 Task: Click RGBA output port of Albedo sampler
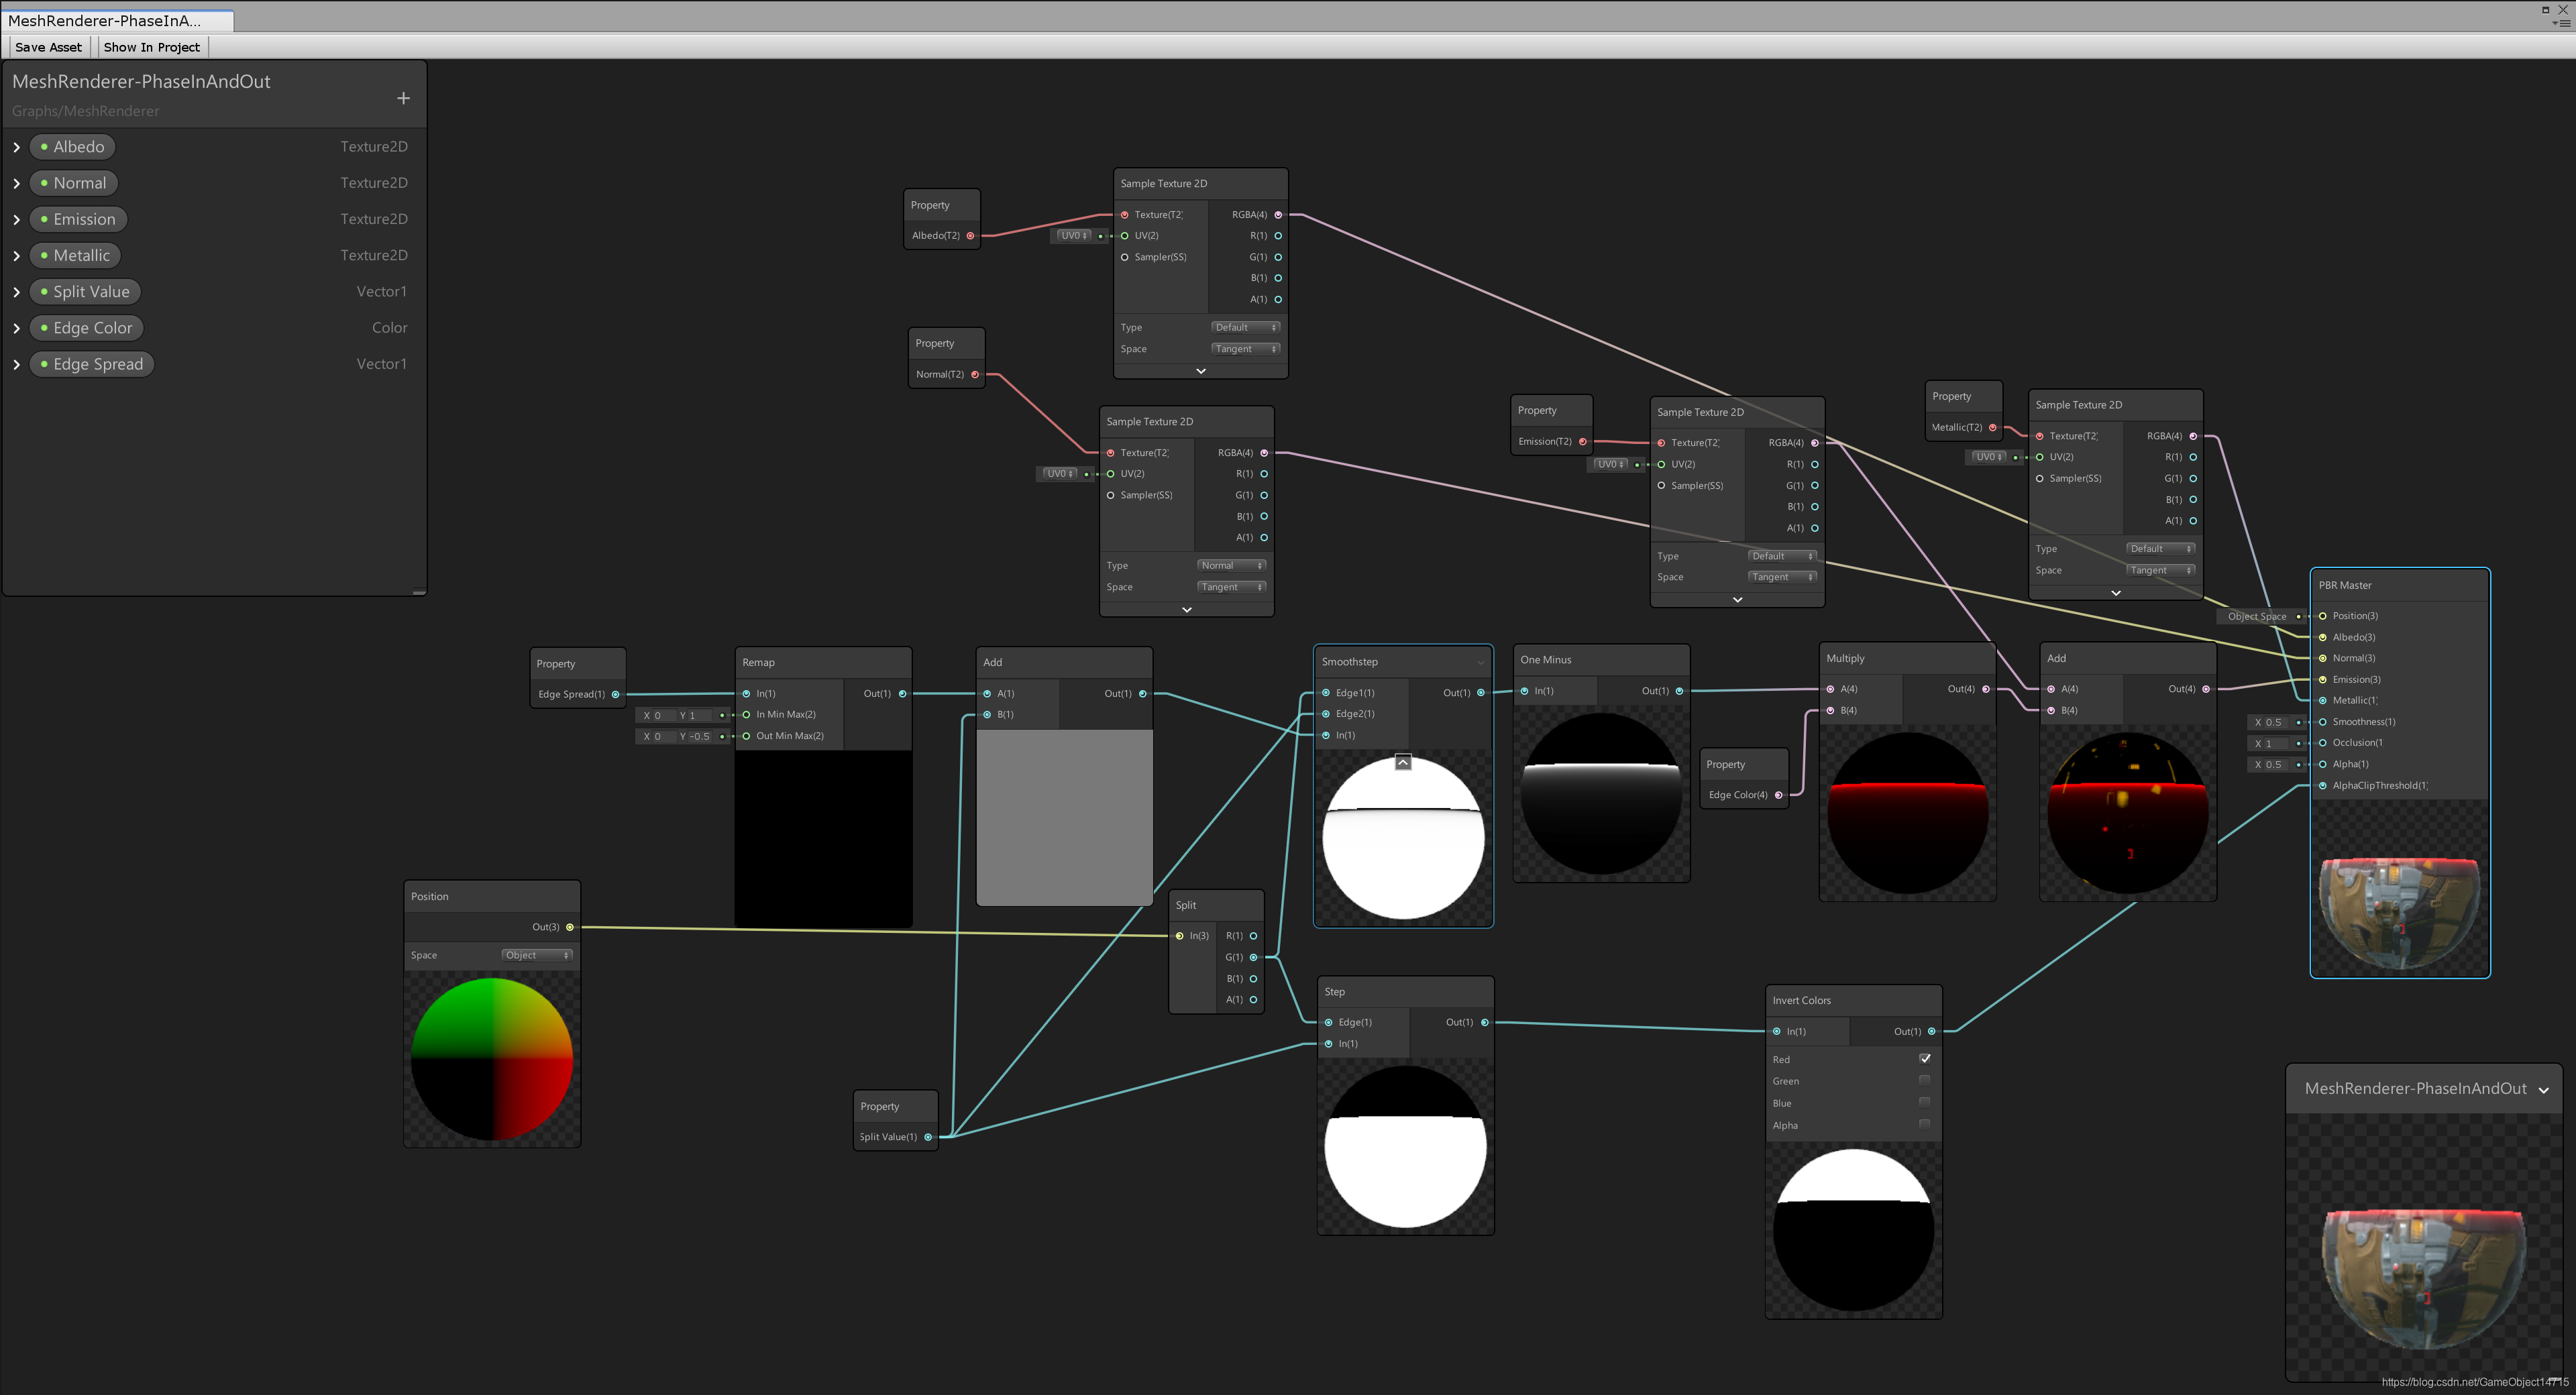click(x=1278, y=215)
